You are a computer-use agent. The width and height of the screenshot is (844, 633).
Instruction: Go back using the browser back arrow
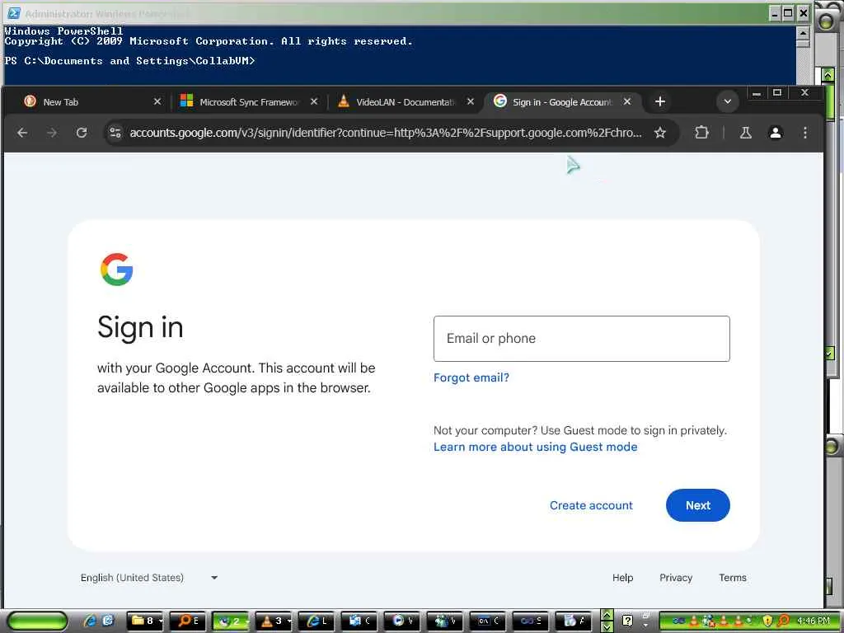pyautogui.click(x=22, y=133)
